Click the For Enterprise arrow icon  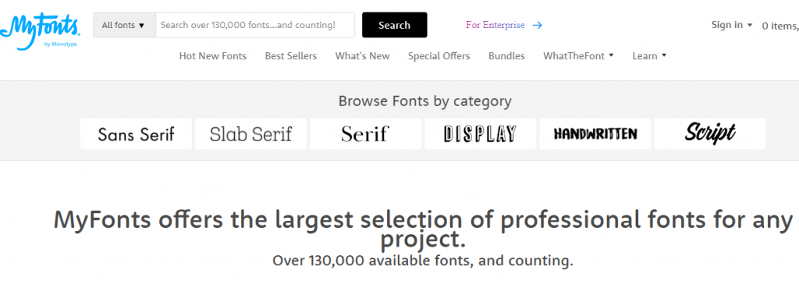click(537, 25)
